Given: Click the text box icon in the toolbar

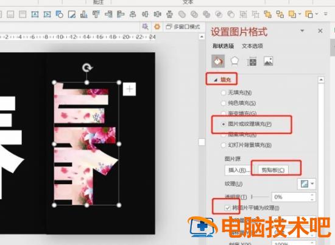Looking at the screenshot, I should tap(35, 15).
